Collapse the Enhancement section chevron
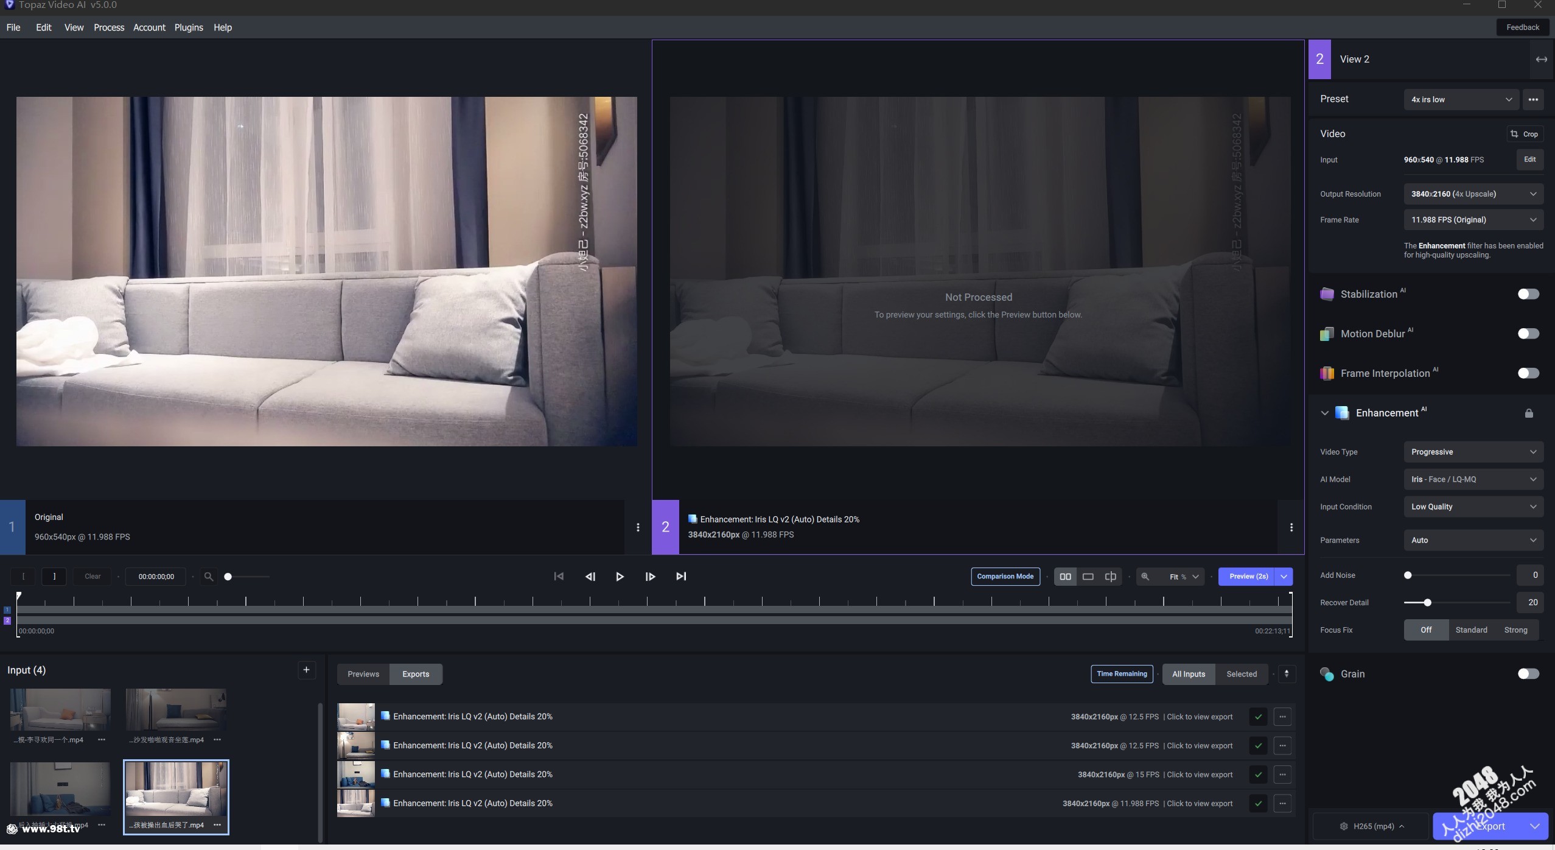Image resolution: width=1555 pixels, height=850 pixels. [1324, 413]
